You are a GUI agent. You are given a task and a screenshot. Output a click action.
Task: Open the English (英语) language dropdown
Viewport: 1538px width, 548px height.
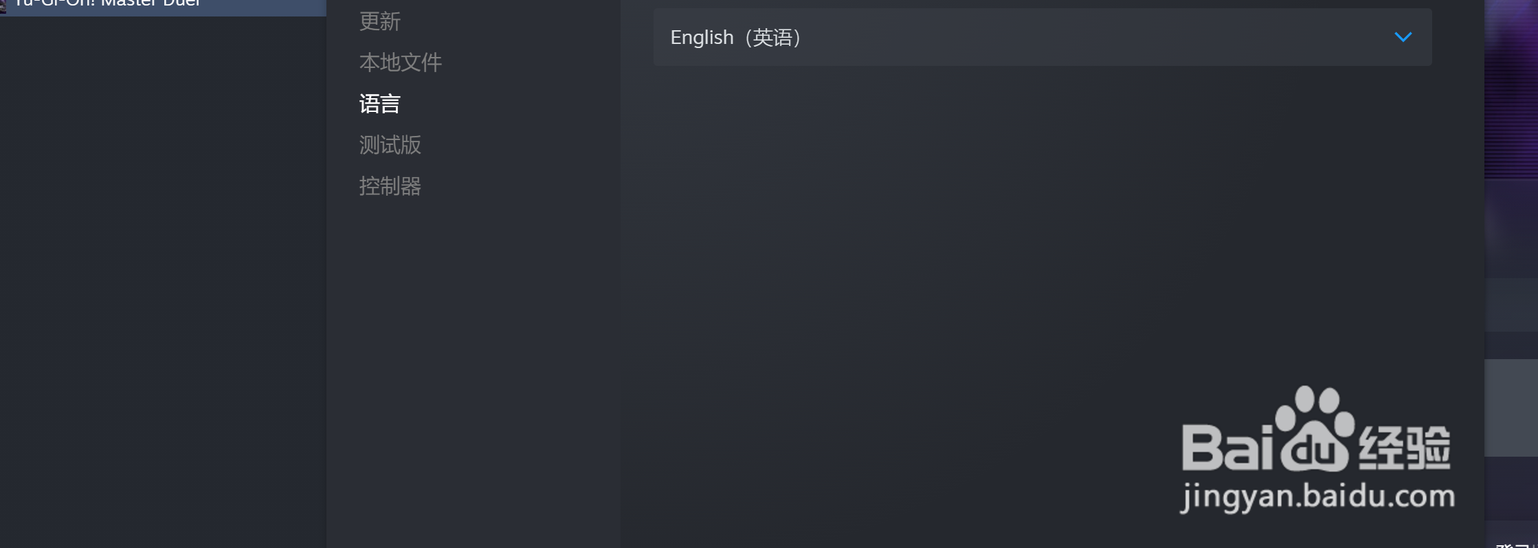(1043, 37)
